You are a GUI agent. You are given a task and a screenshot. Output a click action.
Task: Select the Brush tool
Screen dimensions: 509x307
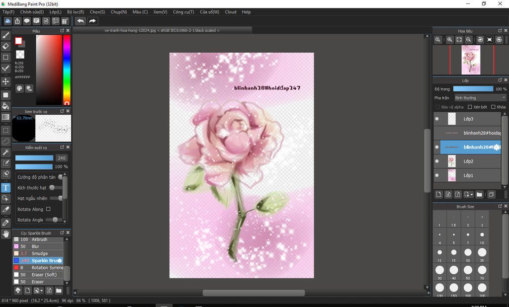(5, 35)
